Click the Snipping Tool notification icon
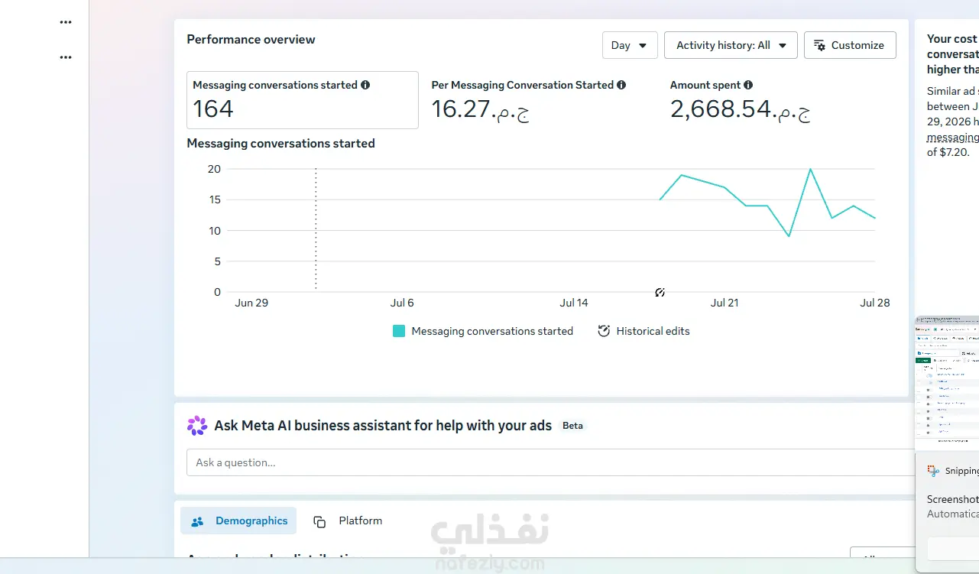 pyautogui.click(x=932, y=471)
